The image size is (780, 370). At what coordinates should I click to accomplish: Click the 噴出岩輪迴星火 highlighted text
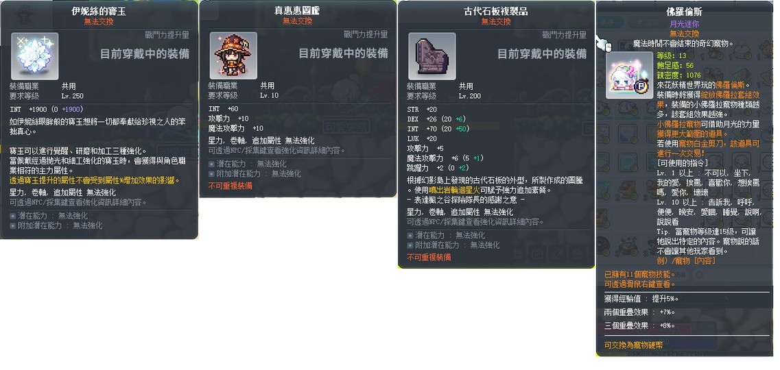(x=455, y=190)
